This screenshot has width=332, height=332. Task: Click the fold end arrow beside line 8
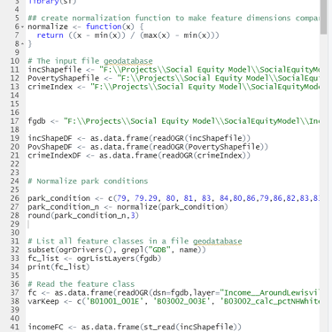pos(22,44)
